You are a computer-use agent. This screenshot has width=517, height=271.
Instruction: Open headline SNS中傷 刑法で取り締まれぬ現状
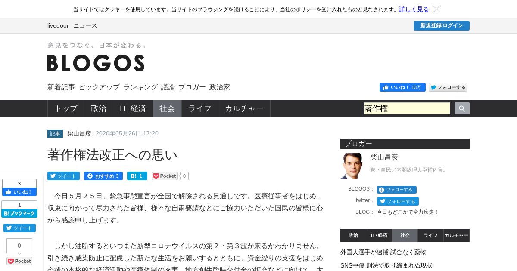point(386,265)
